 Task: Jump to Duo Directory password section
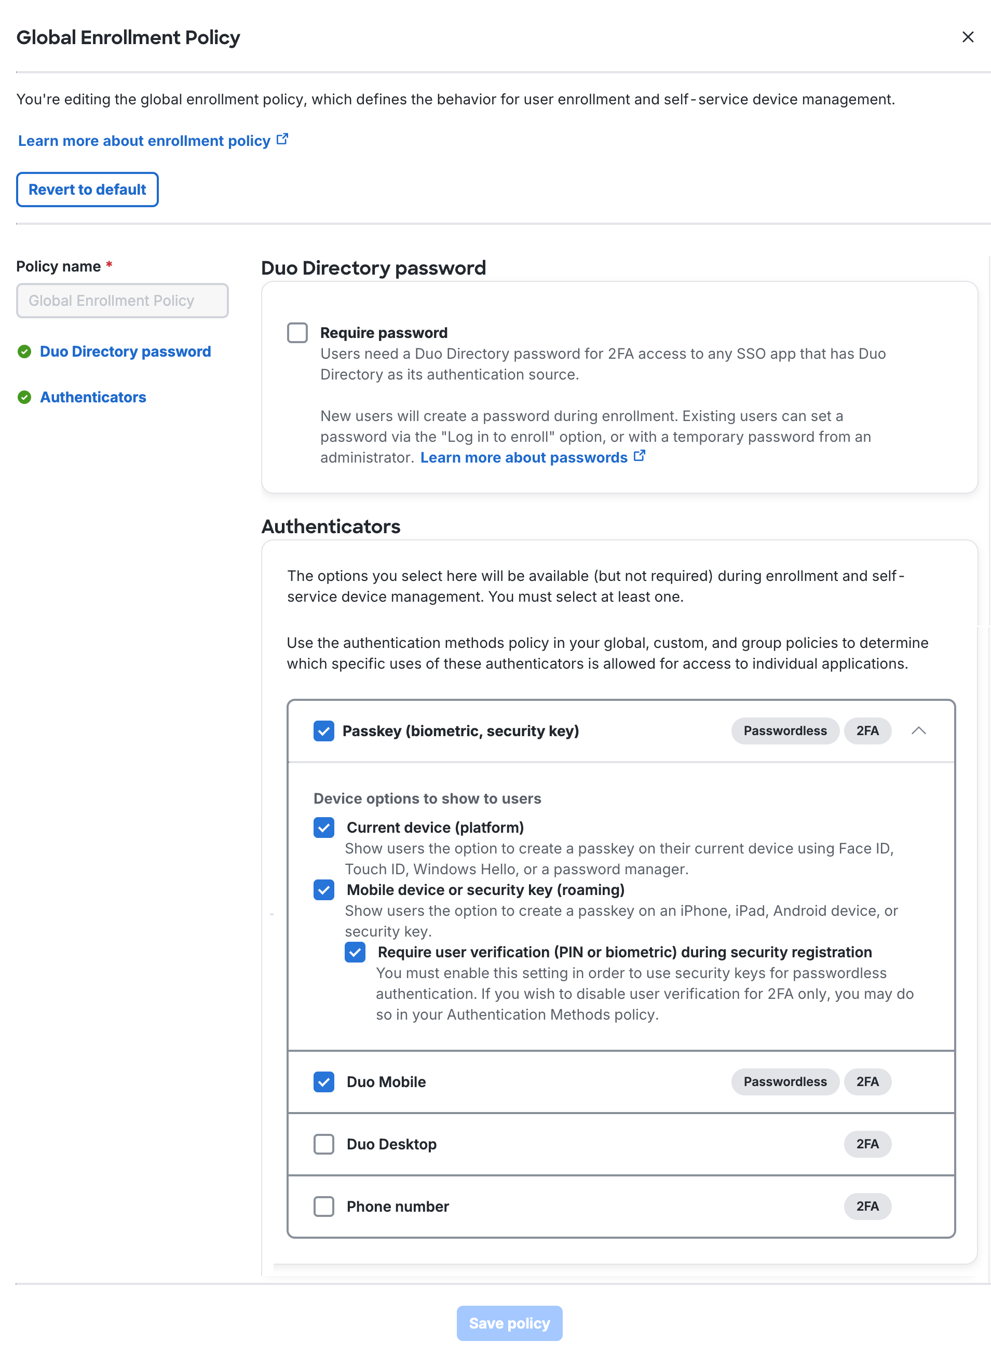(x=126, y=351)
